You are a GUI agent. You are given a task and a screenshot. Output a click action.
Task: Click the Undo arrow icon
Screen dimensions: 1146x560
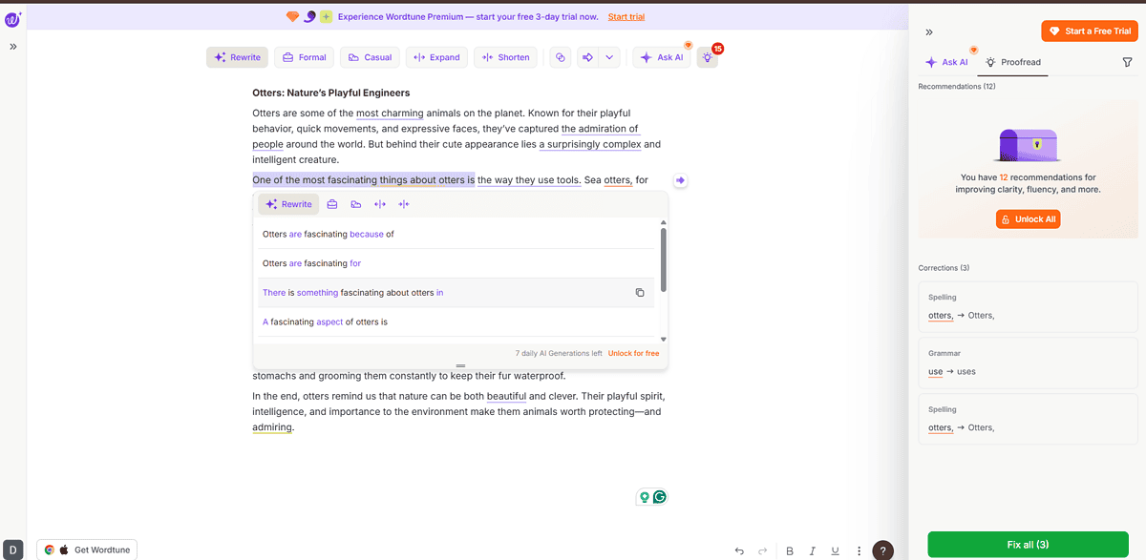coord(739,550)
